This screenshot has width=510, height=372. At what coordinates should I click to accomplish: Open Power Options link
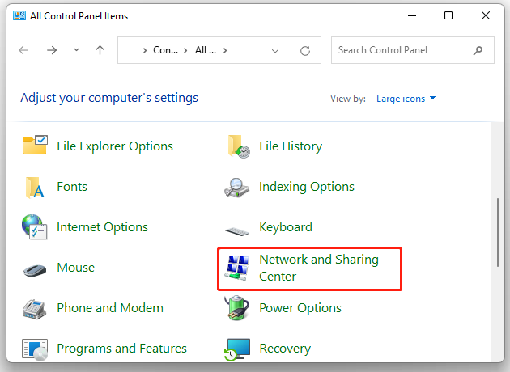pyautogui.click(x=300, y=308)
